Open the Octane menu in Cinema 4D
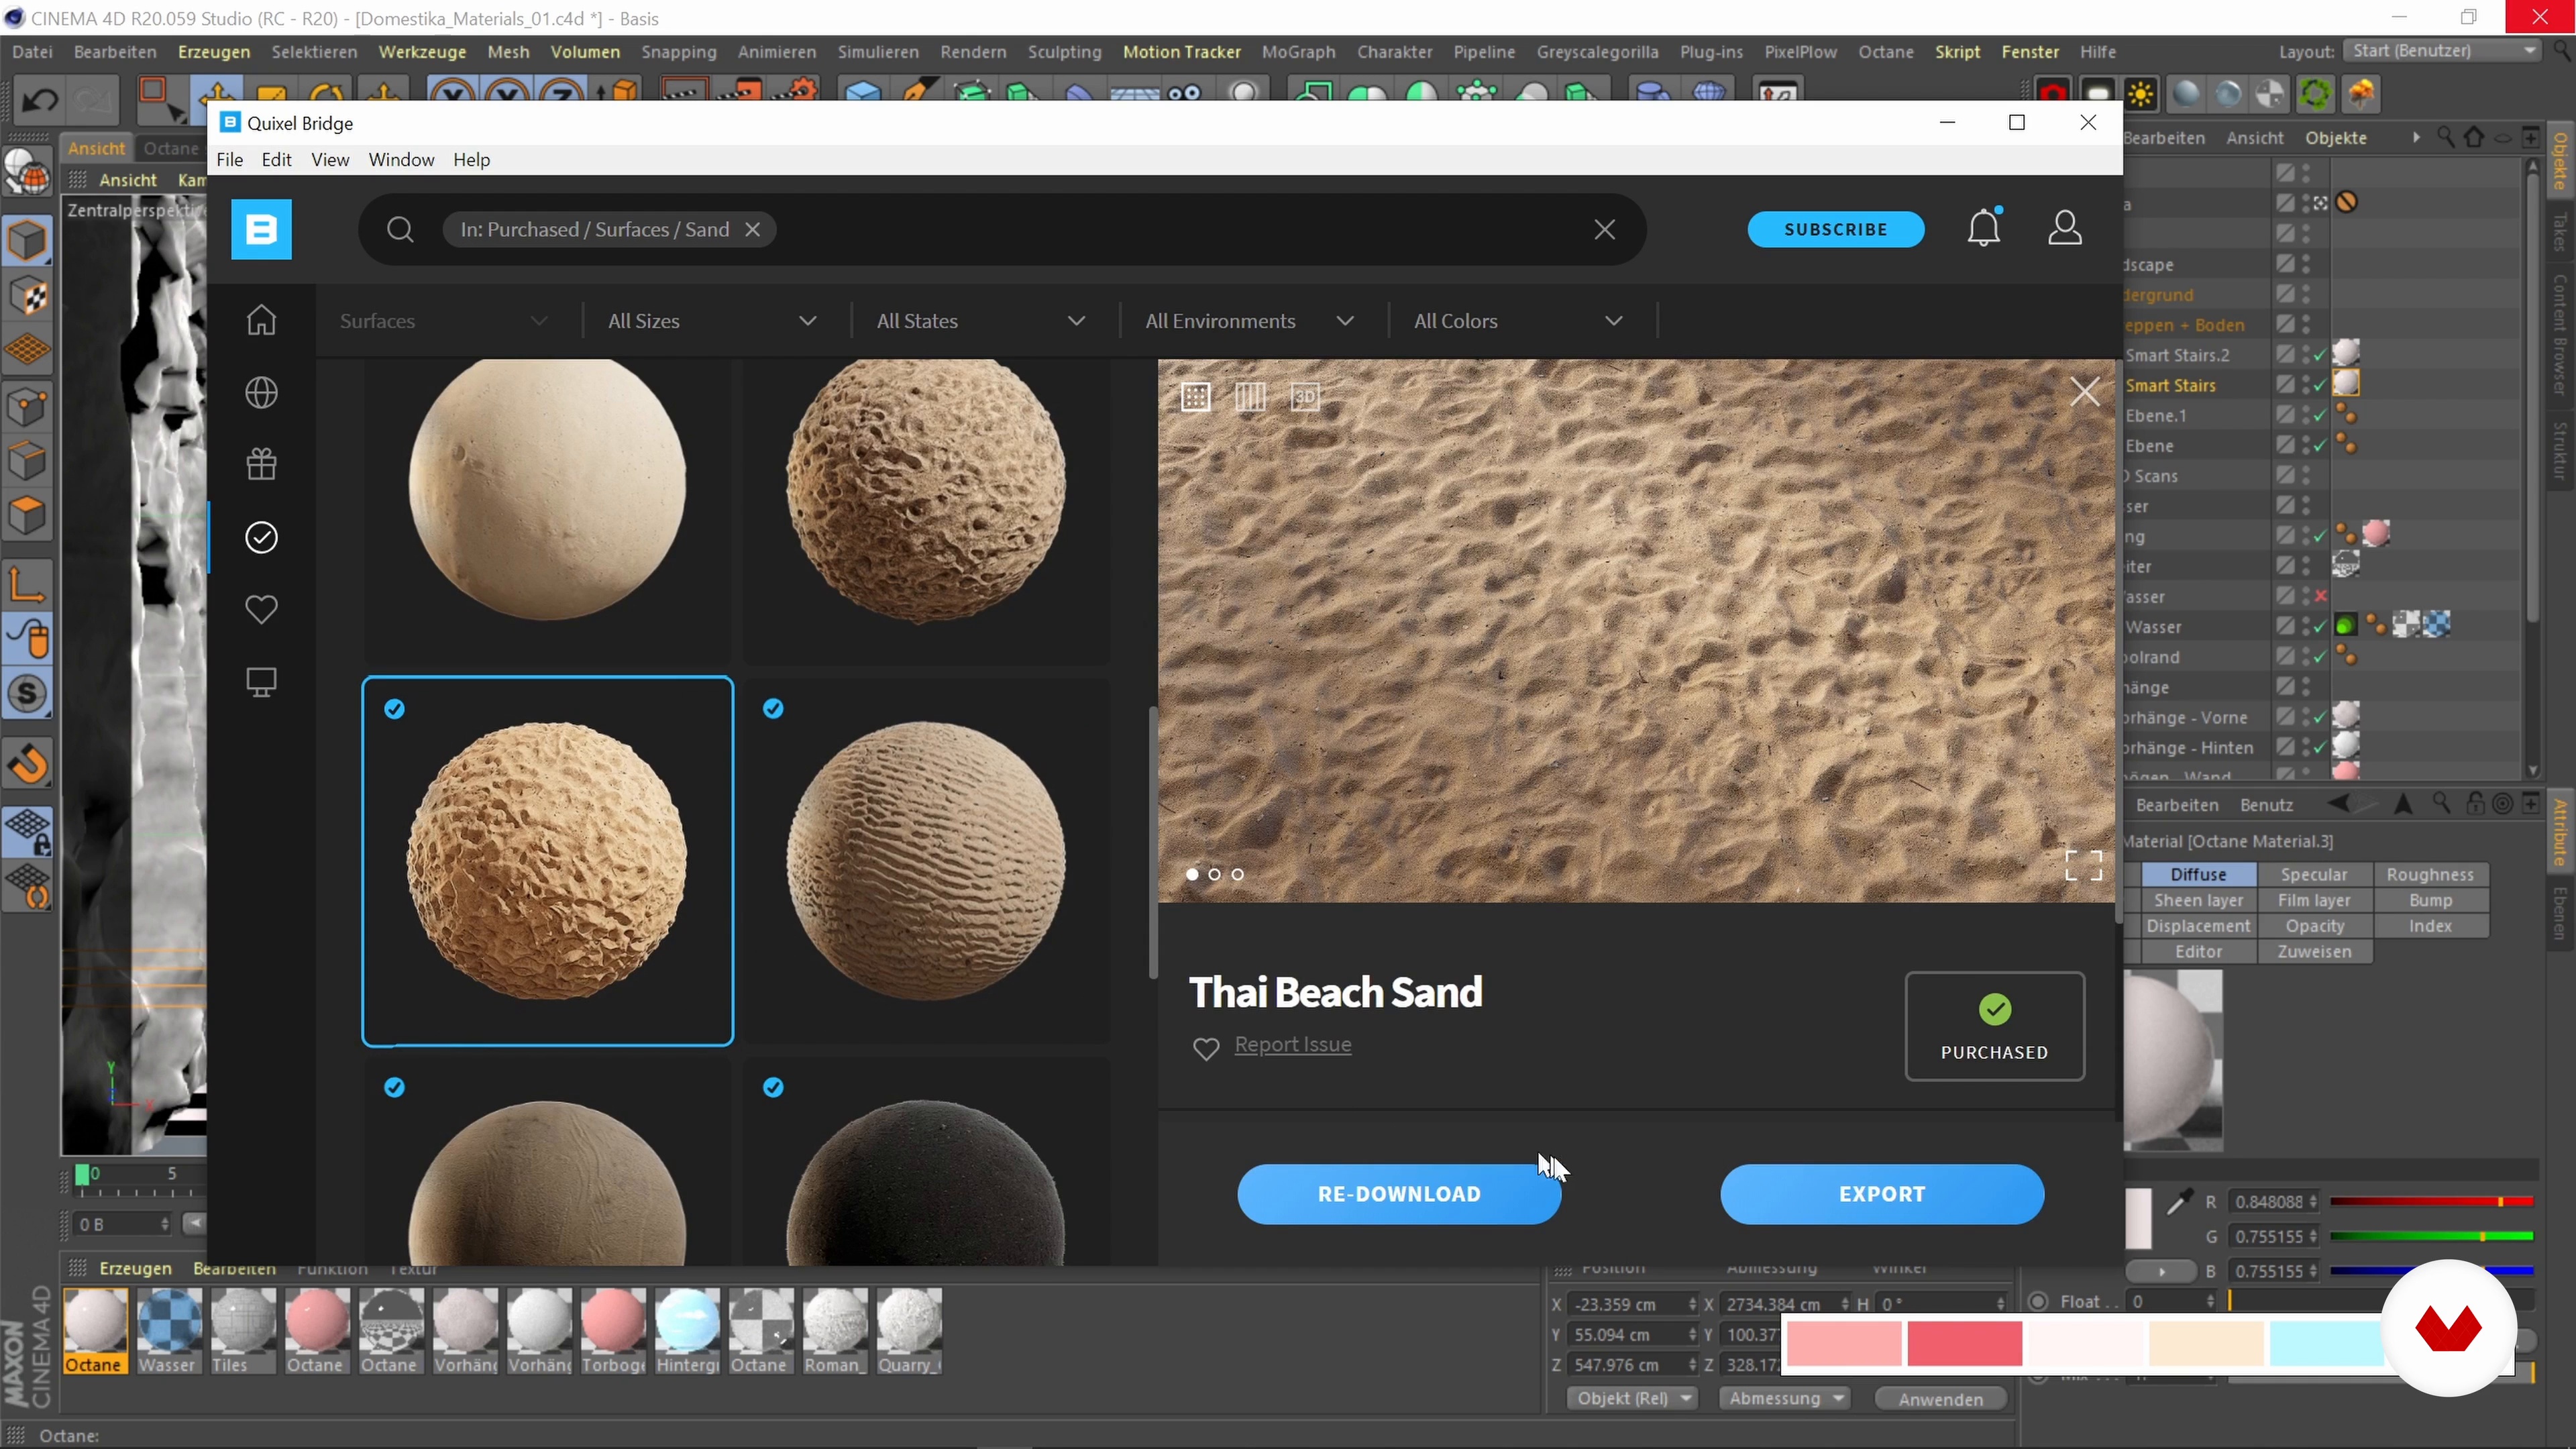2576x1449 pixels. pos(1885,51)
